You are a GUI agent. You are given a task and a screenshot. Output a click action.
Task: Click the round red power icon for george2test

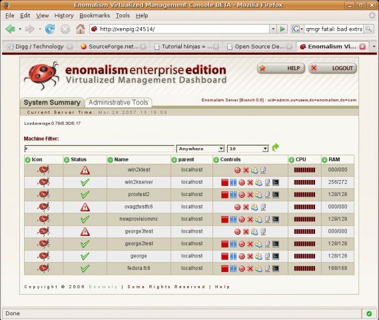tap(242, 244)
